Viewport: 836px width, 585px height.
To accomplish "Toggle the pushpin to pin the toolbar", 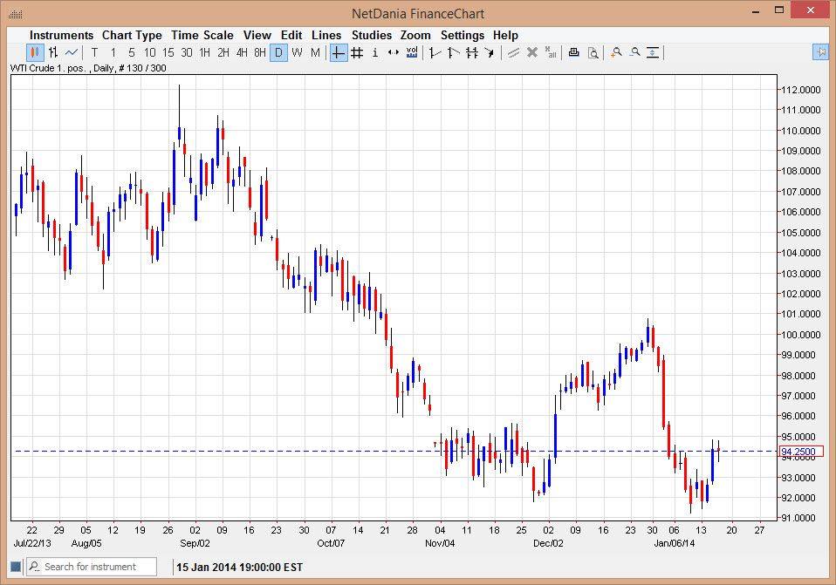I will click(820, 53).
